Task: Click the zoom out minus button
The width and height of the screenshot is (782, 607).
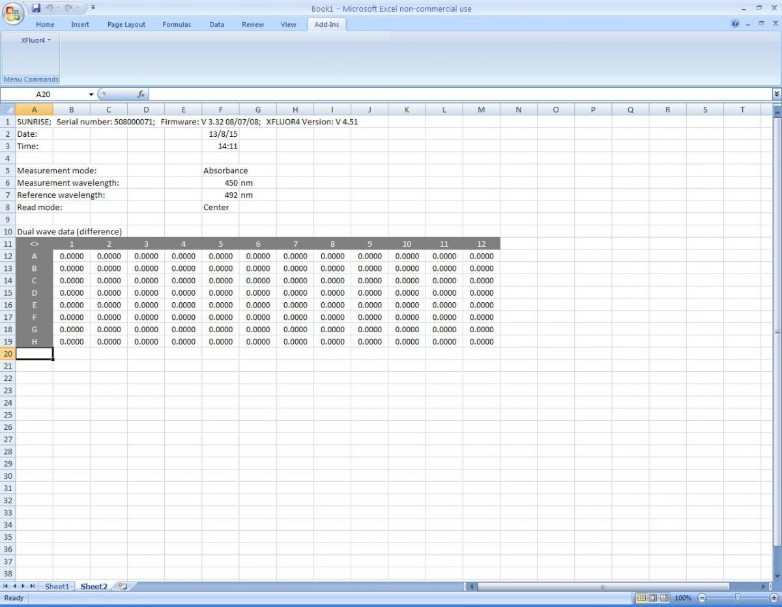Action: click(x=702, y=598)
